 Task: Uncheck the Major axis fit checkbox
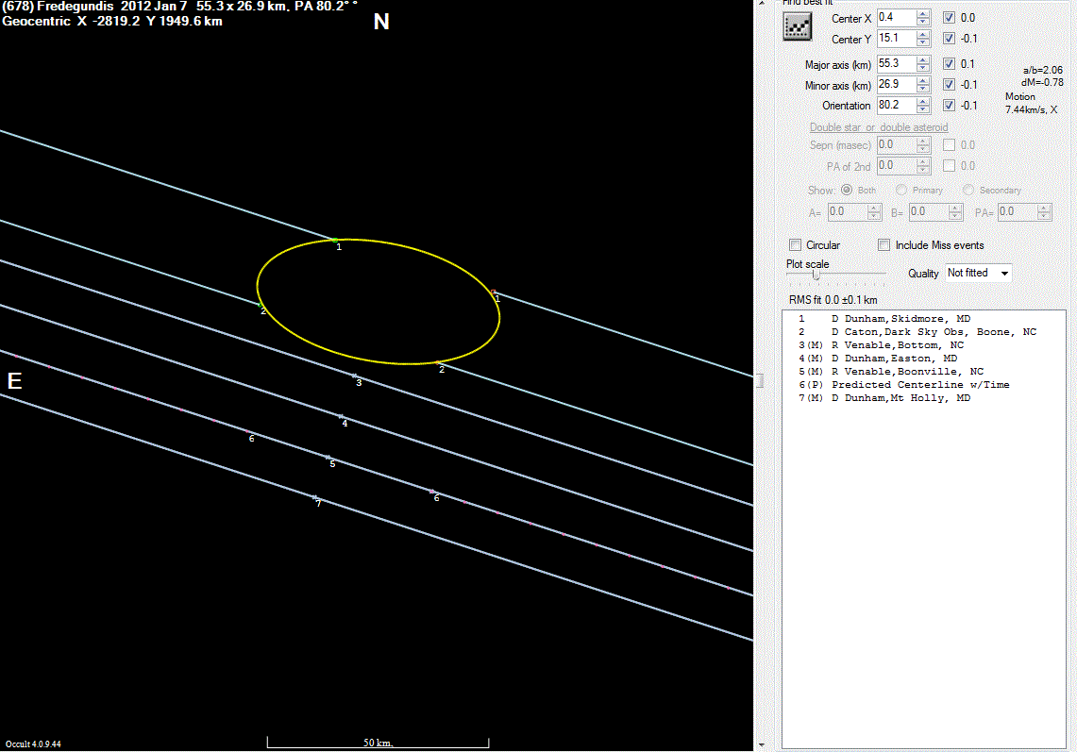[x=950, y=64]
